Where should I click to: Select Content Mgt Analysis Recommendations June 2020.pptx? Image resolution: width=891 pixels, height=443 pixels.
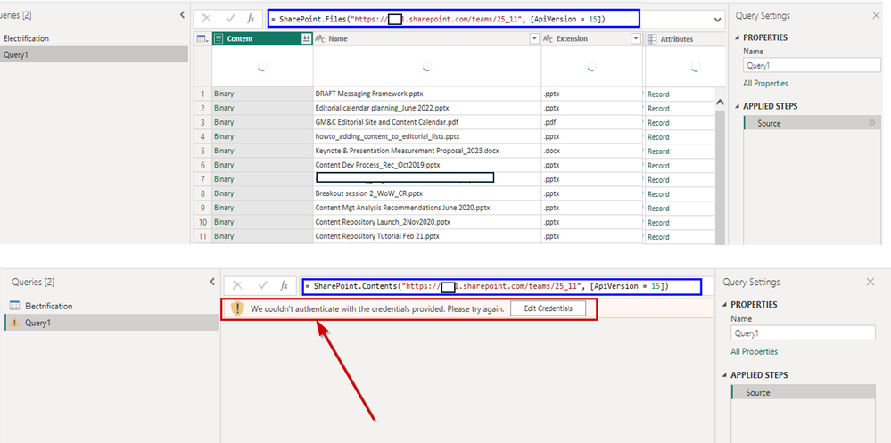click(x=426, y=208)
